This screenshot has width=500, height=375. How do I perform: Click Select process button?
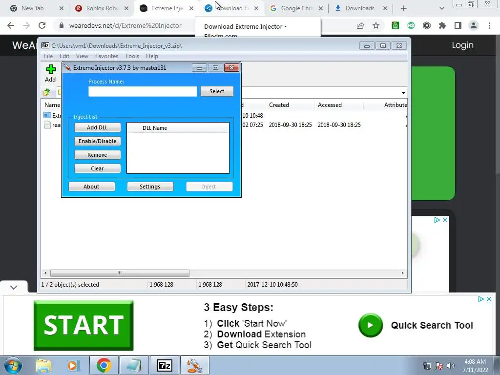coord(217,91)
